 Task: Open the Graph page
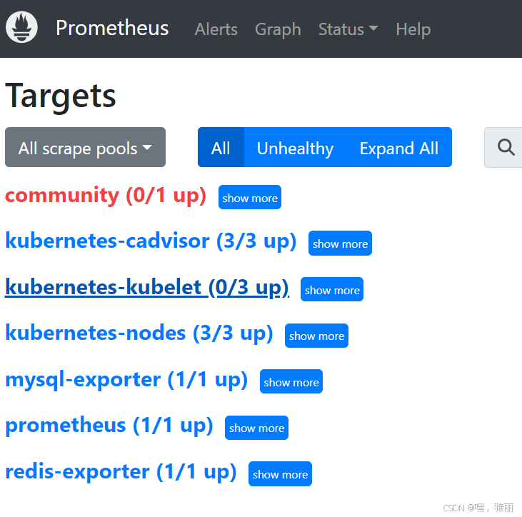coord(278,29)
